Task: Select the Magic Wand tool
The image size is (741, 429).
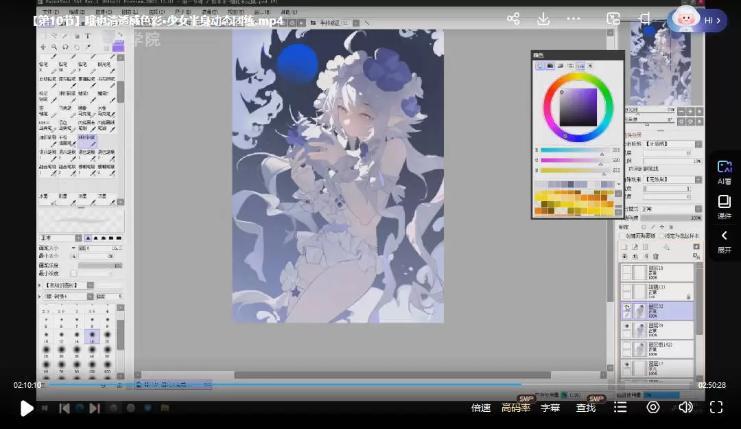Action: [x=65, y=36]
